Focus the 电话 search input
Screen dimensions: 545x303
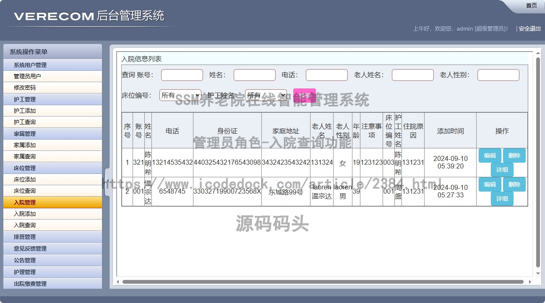tap(327, 75)
